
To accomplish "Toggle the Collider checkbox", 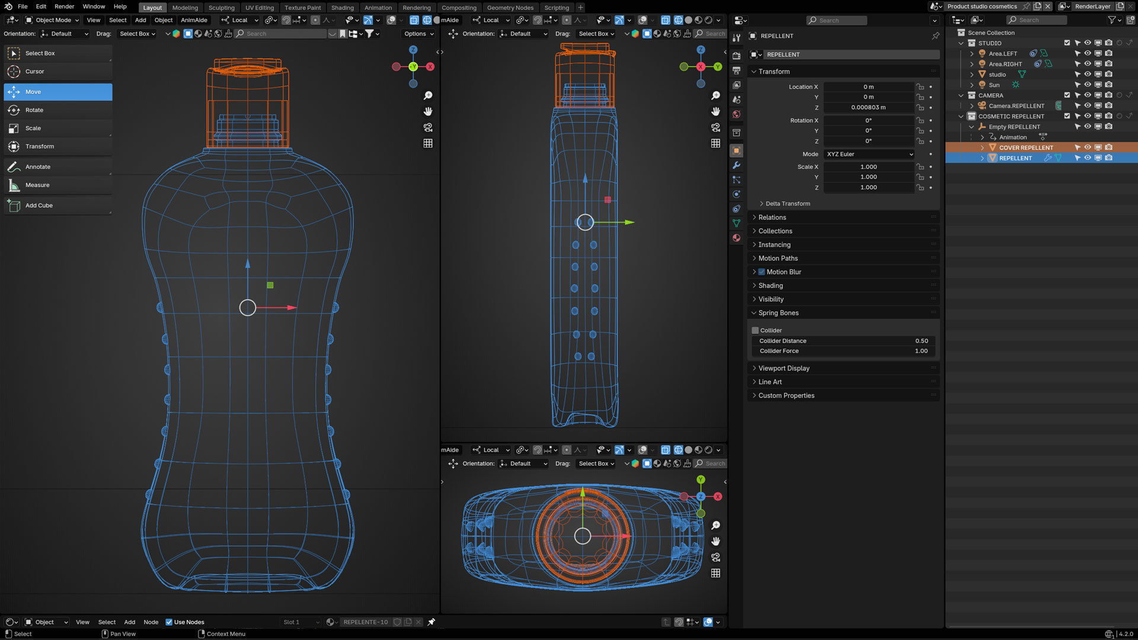I will click(755, 331).
